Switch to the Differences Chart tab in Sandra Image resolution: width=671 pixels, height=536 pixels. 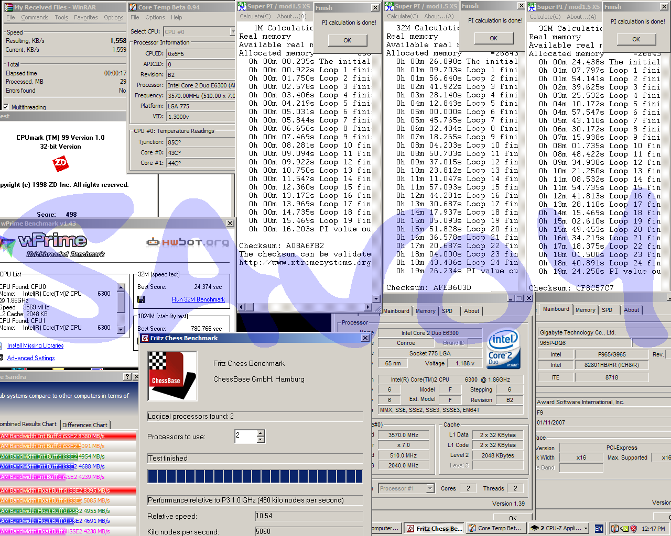tap(85, 425)
